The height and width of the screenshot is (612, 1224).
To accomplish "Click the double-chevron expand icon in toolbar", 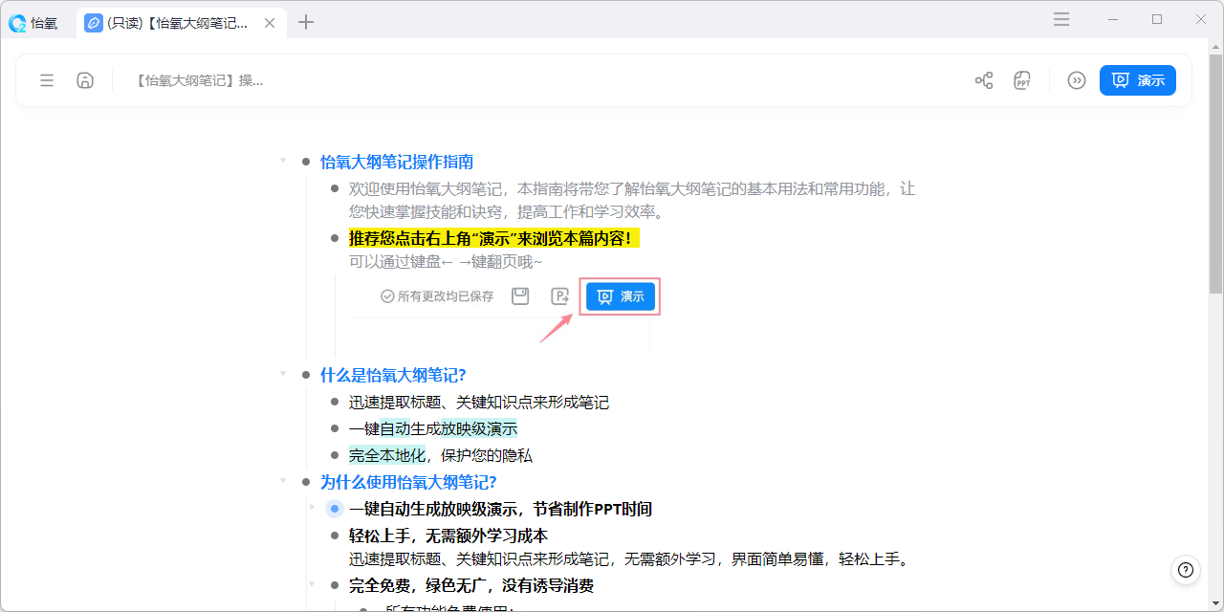I will click(1077, 80).
